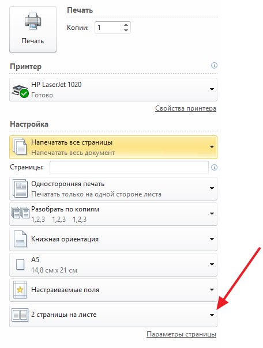Screen dimensions: 263x348
Task: Open the Параметры страницы link
Action: (x=181, y=335)
